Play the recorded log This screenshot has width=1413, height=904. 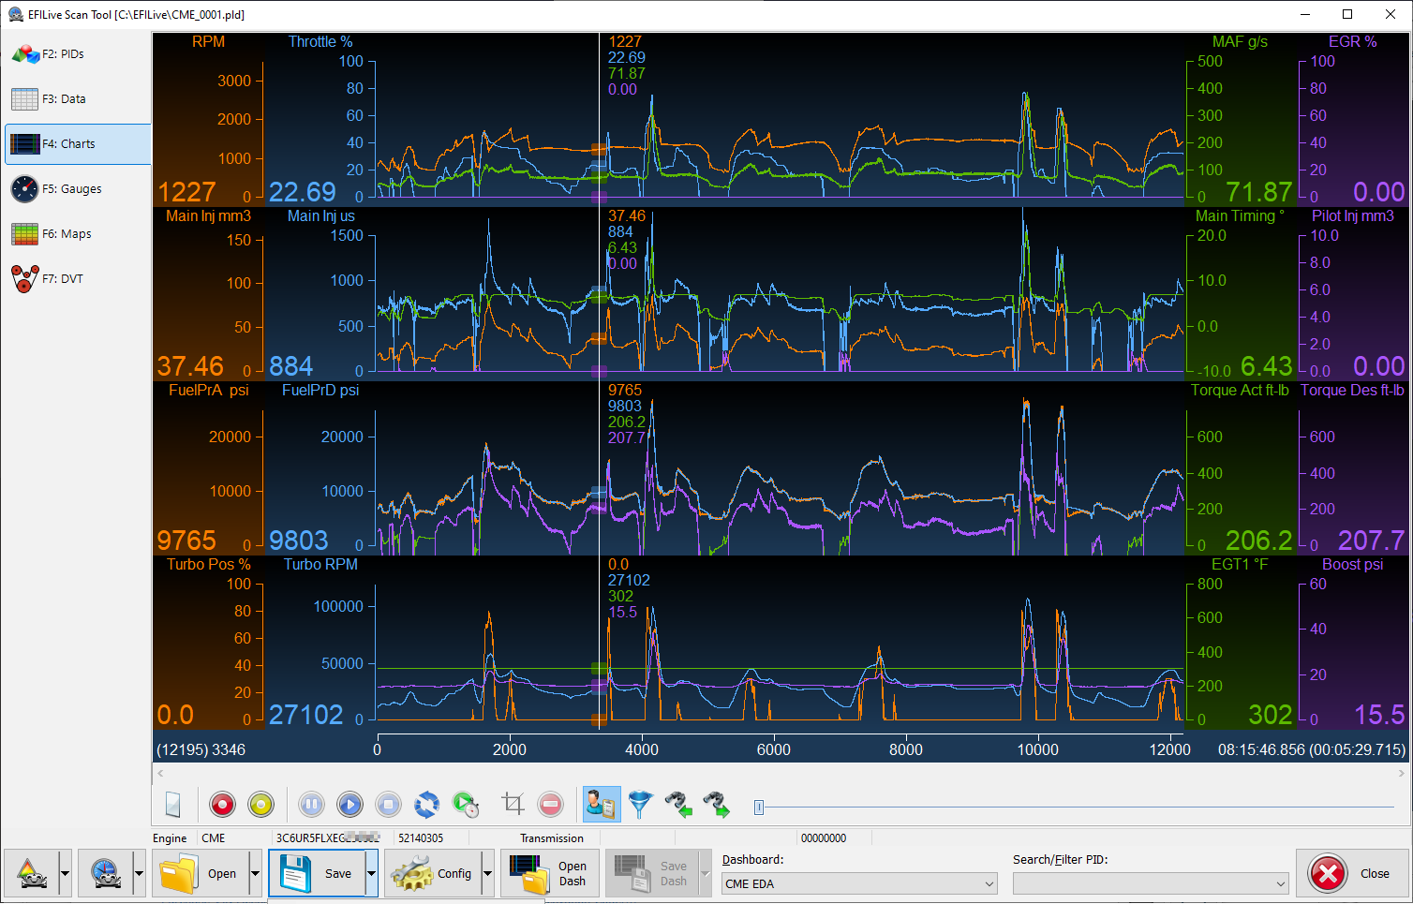(350, 805)
